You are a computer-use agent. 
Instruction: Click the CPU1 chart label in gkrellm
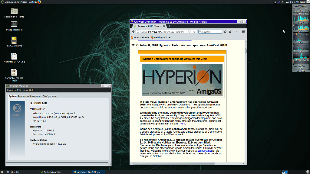pos(301,31)
